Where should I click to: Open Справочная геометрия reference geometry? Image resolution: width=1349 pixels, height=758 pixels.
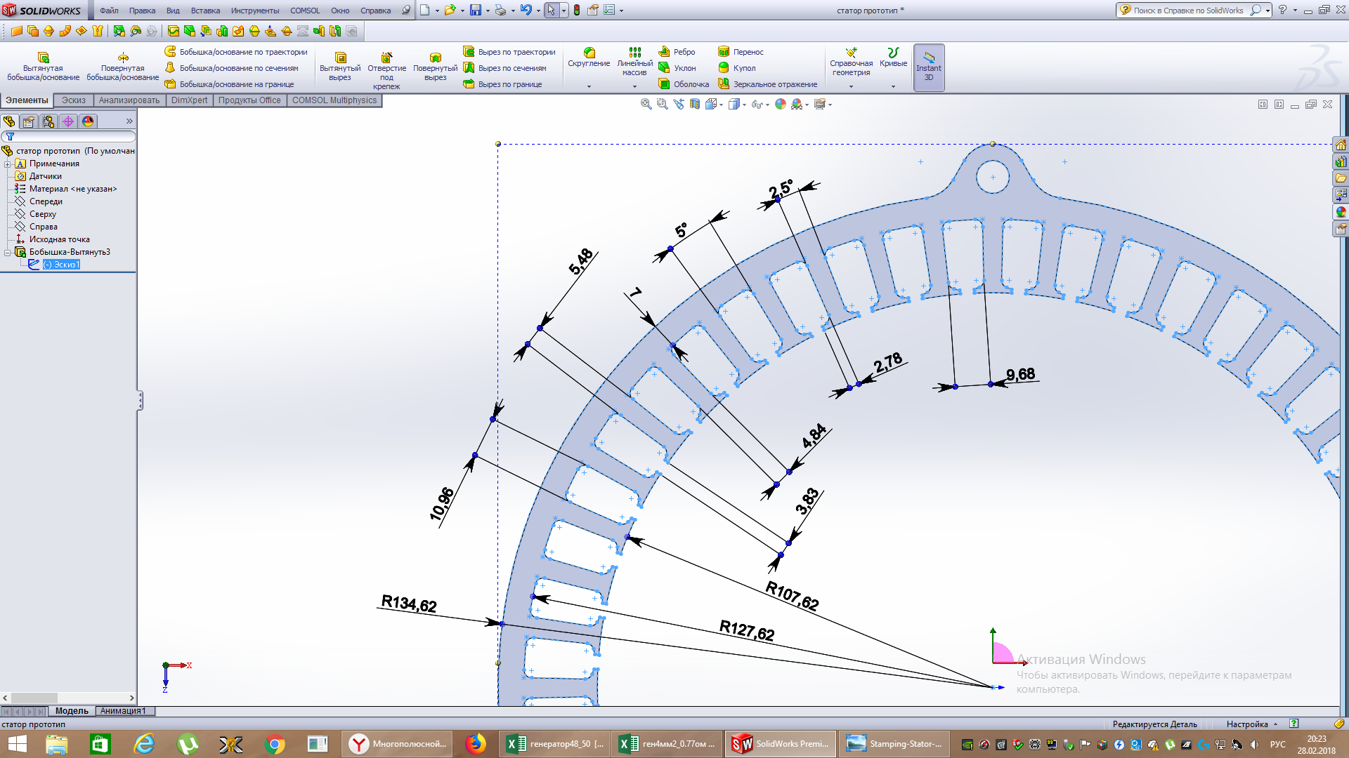(x=851, y=62)
